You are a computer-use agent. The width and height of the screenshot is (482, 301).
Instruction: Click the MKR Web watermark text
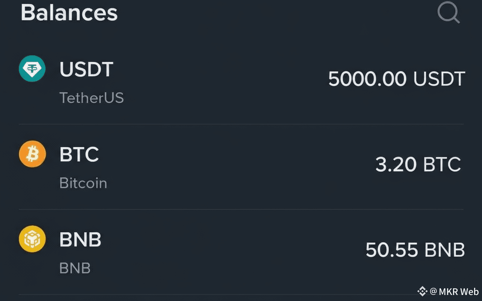pos(459,292)
